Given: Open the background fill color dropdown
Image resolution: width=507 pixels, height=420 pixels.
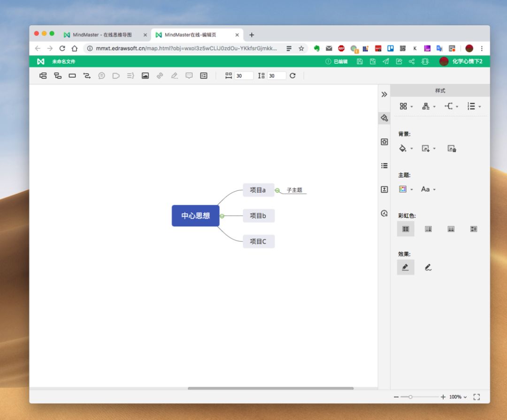Looking at the screenshot, I should click(406, 149).
